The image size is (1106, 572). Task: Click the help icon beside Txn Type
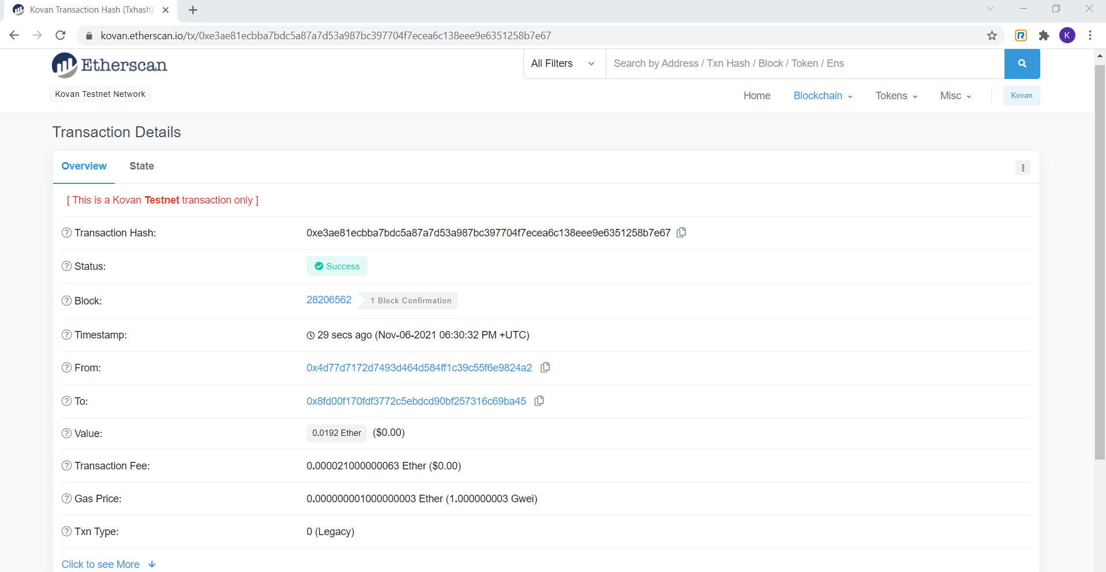pos(67,532)
